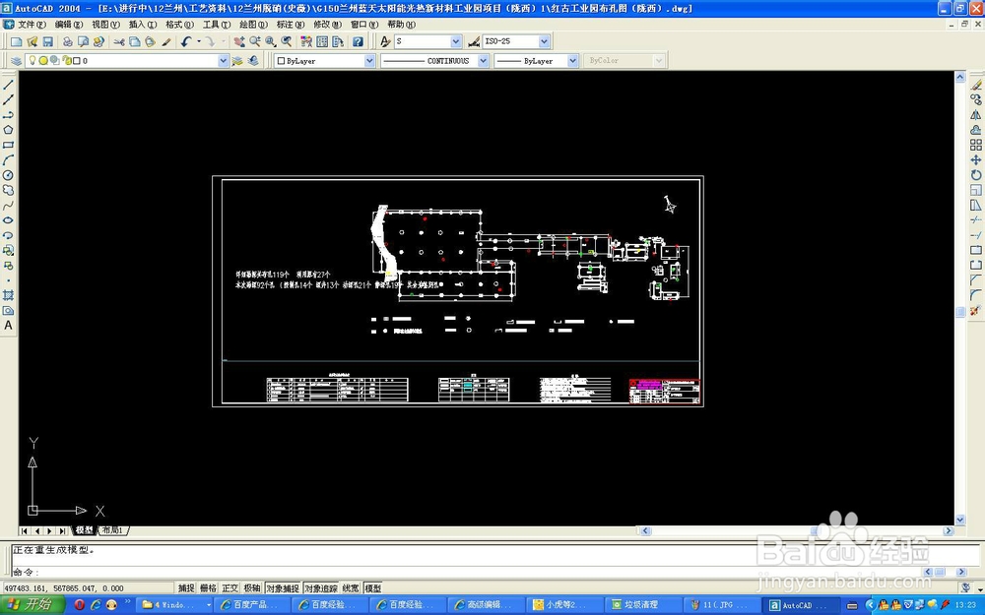
Task: Toggle 极轴 polar tracking in status bar
Action: 252,588
